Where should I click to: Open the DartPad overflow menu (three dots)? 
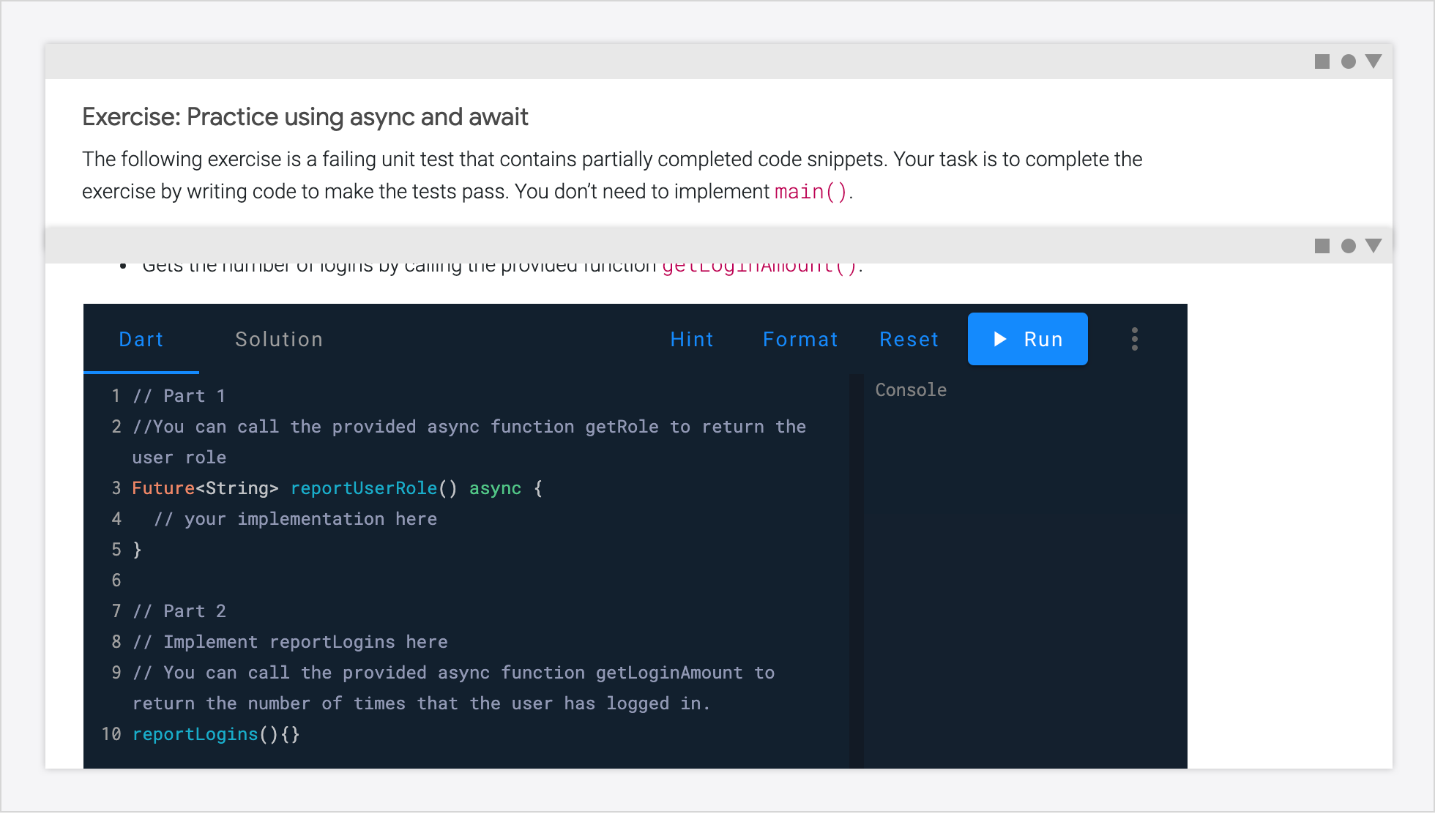point(1134,339)
